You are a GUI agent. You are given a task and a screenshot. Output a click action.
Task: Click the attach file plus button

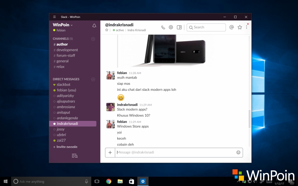110,152
